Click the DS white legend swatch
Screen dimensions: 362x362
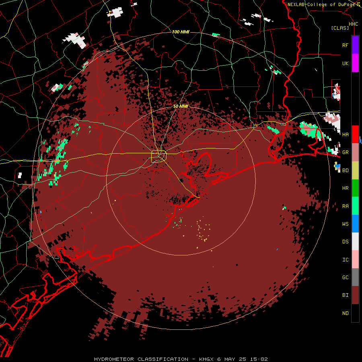click(355, 241)
